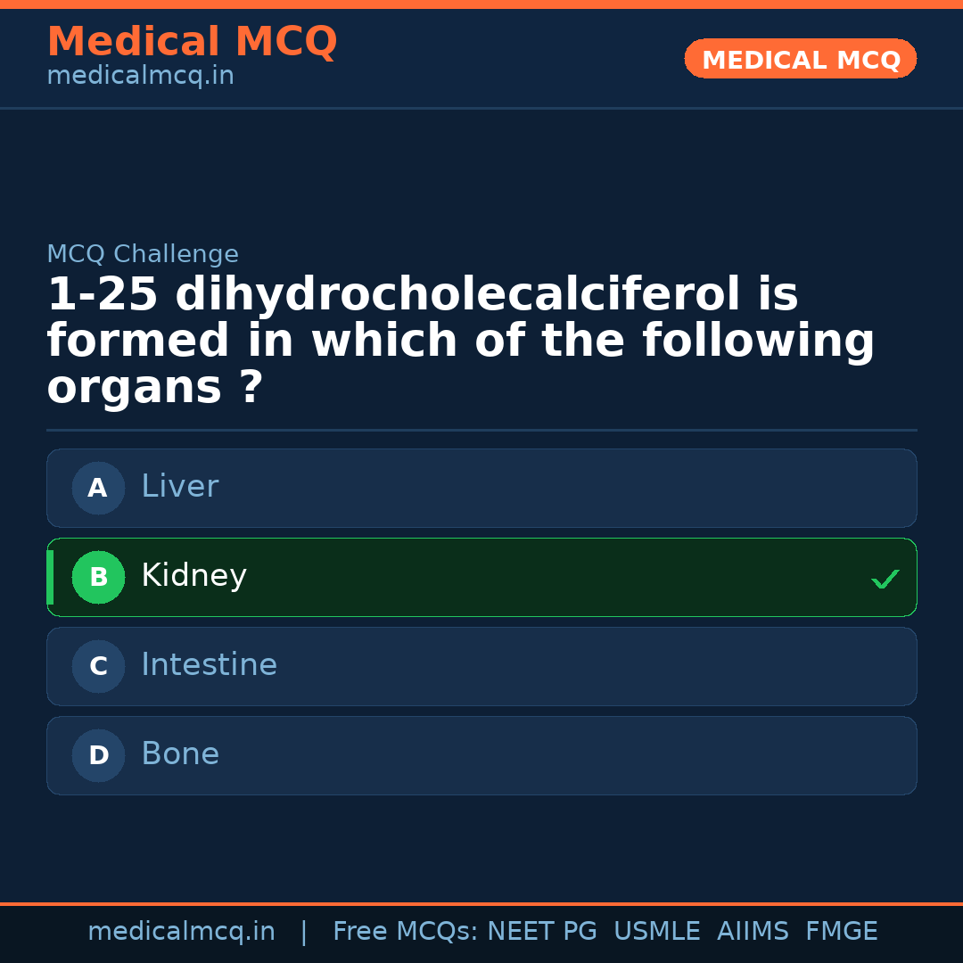
Task: Click the USMLE footer menu item
Action: coord(657,930)
